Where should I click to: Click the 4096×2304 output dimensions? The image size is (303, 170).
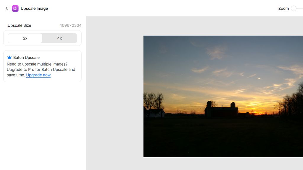[x=70, y=25]
